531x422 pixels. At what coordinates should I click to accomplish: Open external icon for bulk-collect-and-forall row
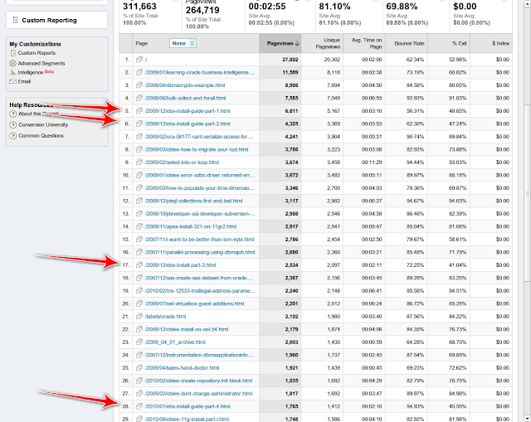coord(139,98)
